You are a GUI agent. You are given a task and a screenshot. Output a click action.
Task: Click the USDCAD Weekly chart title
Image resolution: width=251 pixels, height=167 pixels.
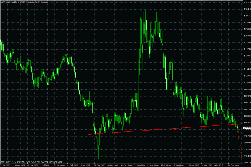click(9, 2)
